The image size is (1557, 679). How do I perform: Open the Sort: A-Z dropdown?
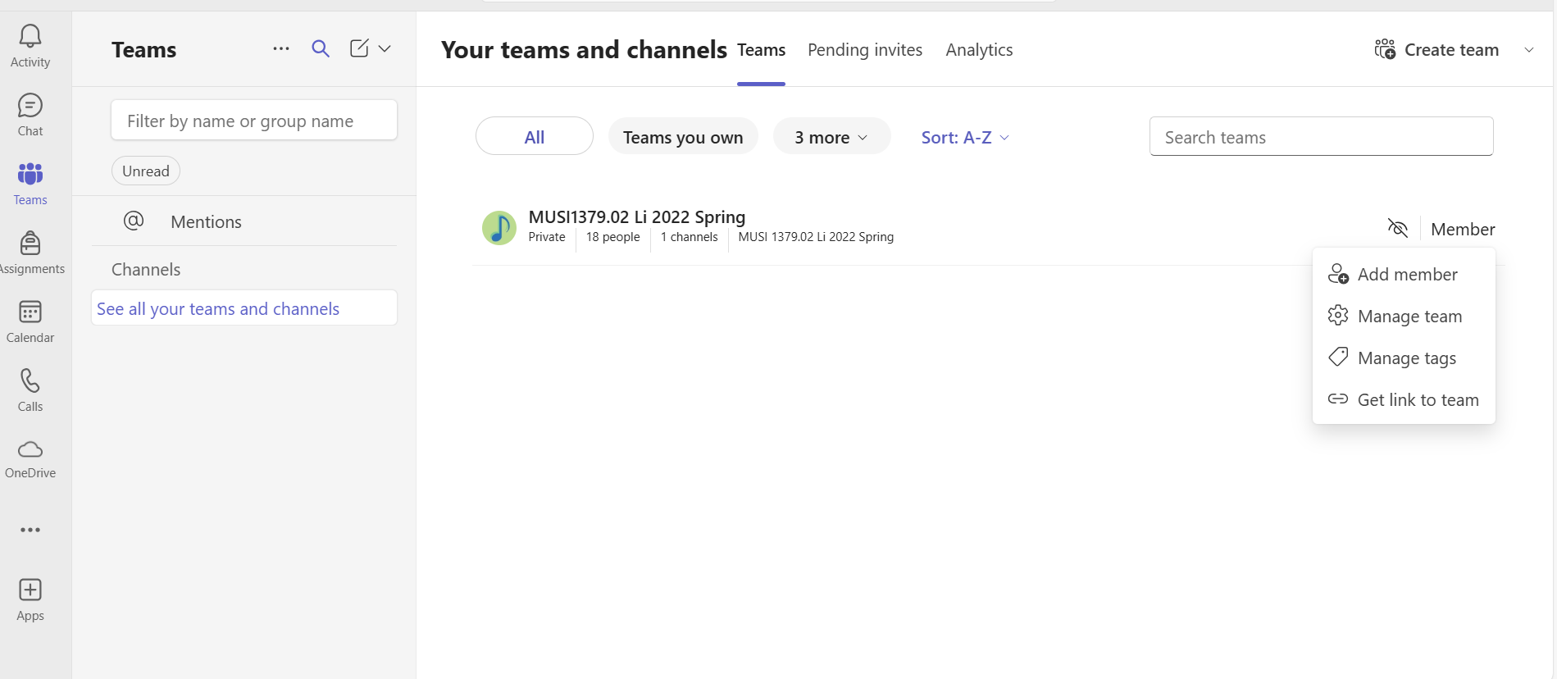tap(965, 137)
